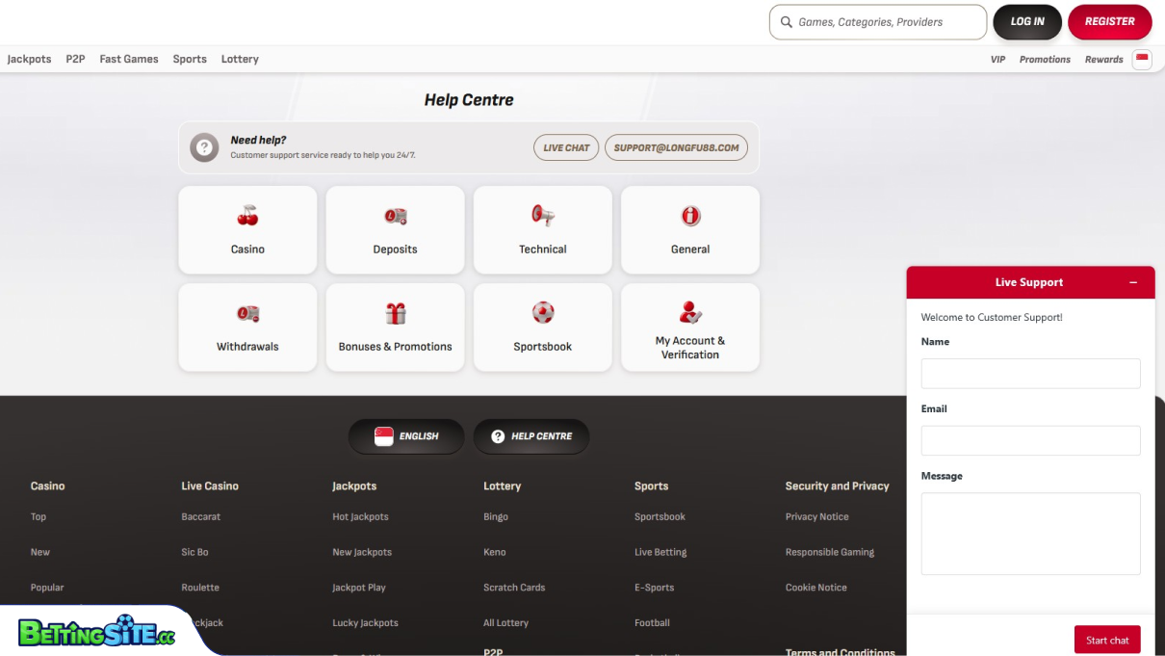Click the Promotions menu link
Image resolution: width=1165 pixels, height=656 pixels.
[x=1045, y=60]
